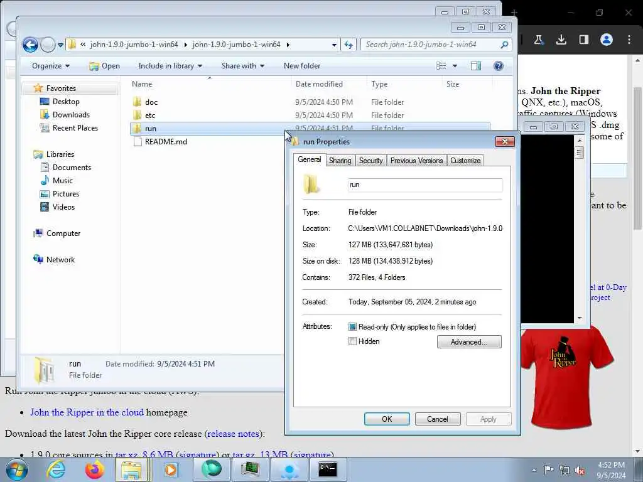Switch to the General tab
Screen dimensions: 643x482
point(310,160)
